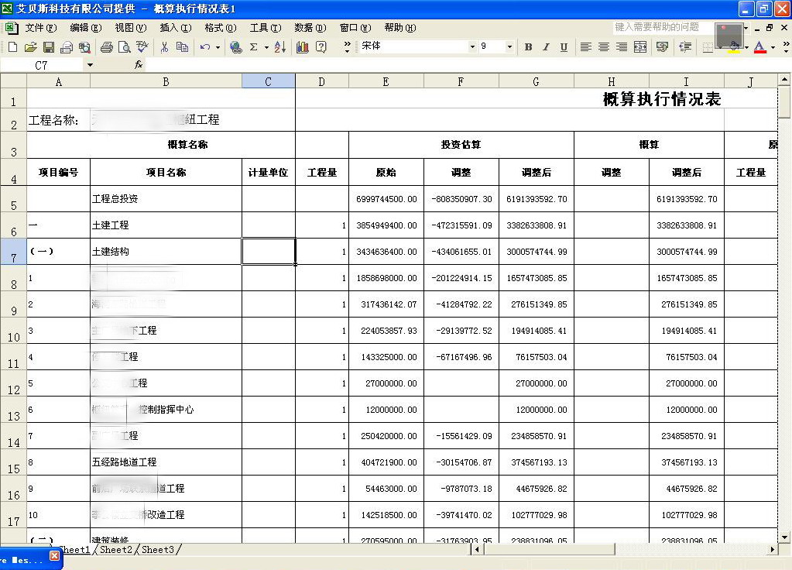
Task: Apply the font color with the red A
Action: 759,47
